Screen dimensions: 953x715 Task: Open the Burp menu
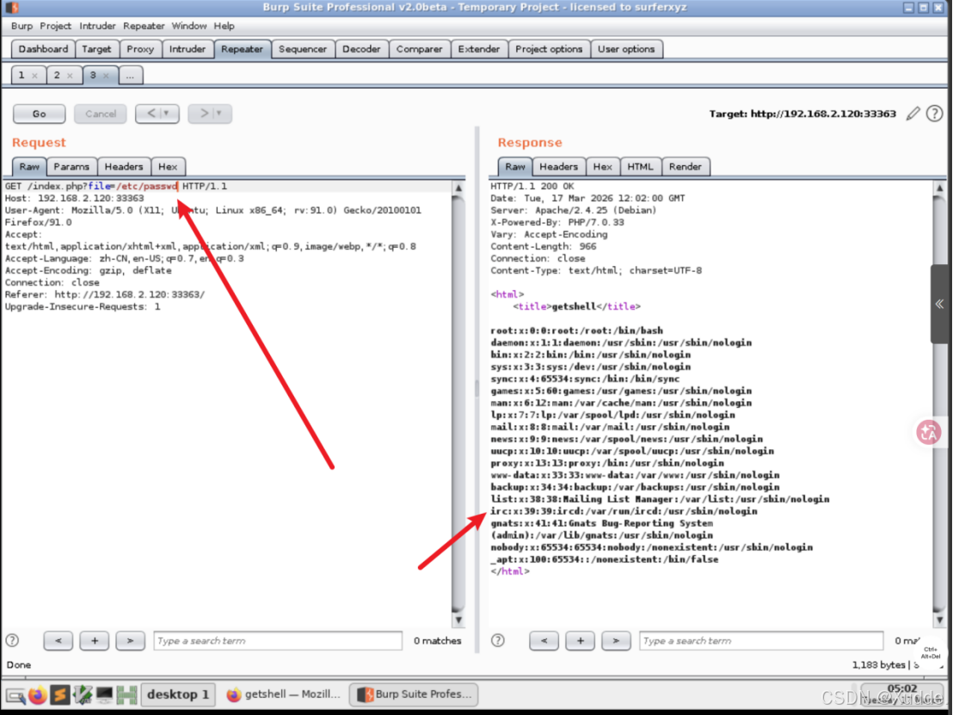22,26
